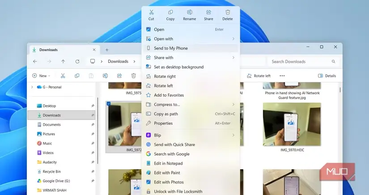The width and height of the screenshot is (369, 195).
Task: Open Properties from context menu
Action: pyautogui.click(x=191, y=123)
